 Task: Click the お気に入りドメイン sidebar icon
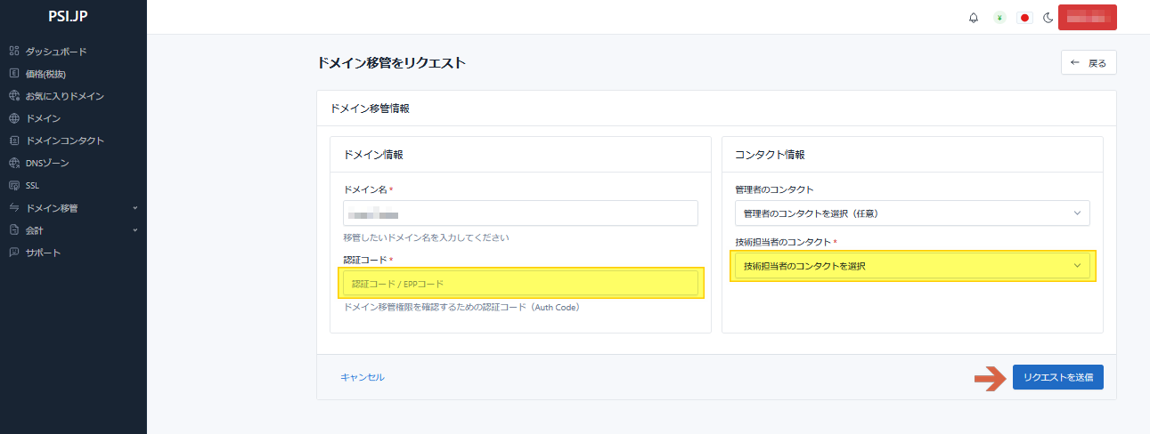(14, 96)
